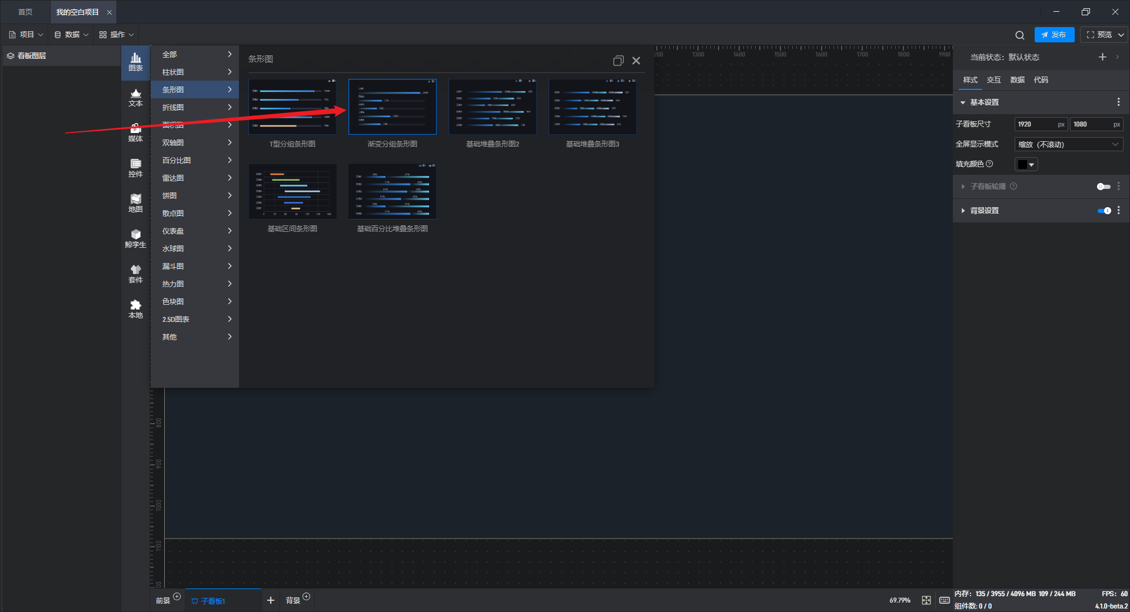Image resolution: width=1130 pixels, height=612 pixels.
Task: Close the 我的空白项目 tab
Action: tap(109, 12)
